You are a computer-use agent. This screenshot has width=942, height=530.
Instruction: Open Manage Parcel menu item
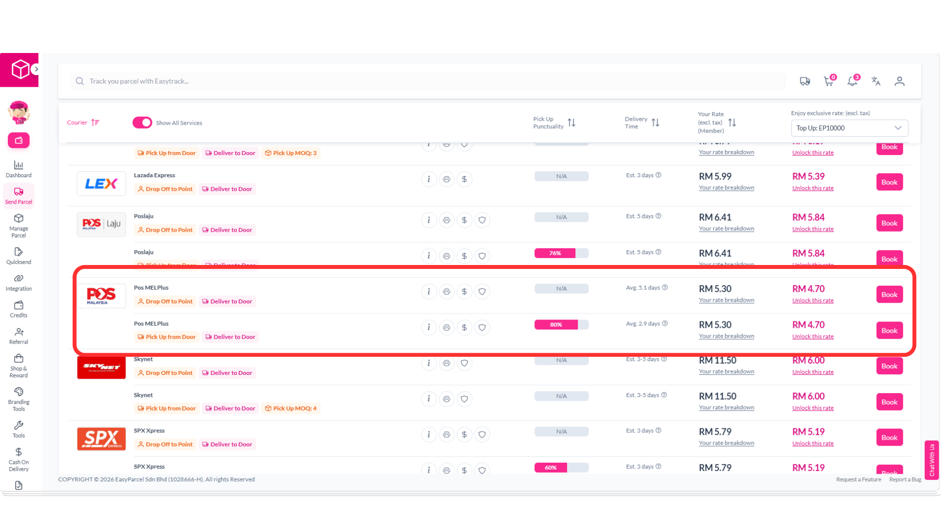(19, 226)
